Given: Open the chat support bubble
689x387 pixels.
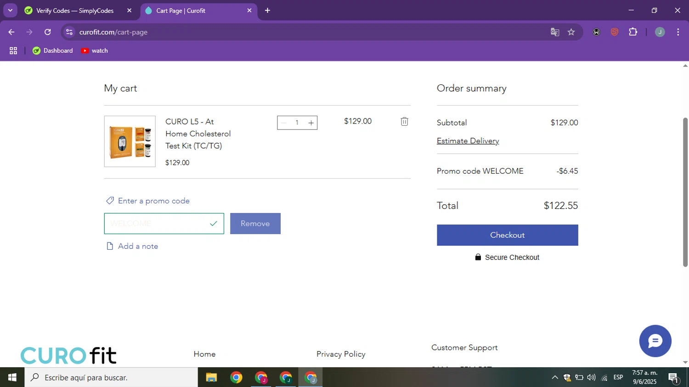Looking at the screenshot, I should pos(655,341).
